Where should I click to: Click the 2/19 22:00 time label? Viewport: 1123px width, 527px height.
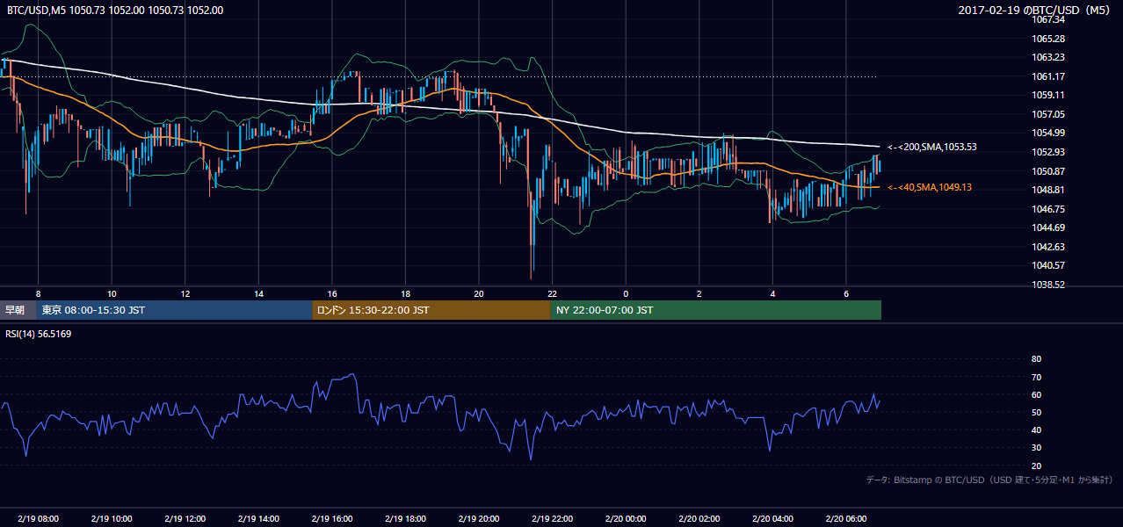point(552,519)
